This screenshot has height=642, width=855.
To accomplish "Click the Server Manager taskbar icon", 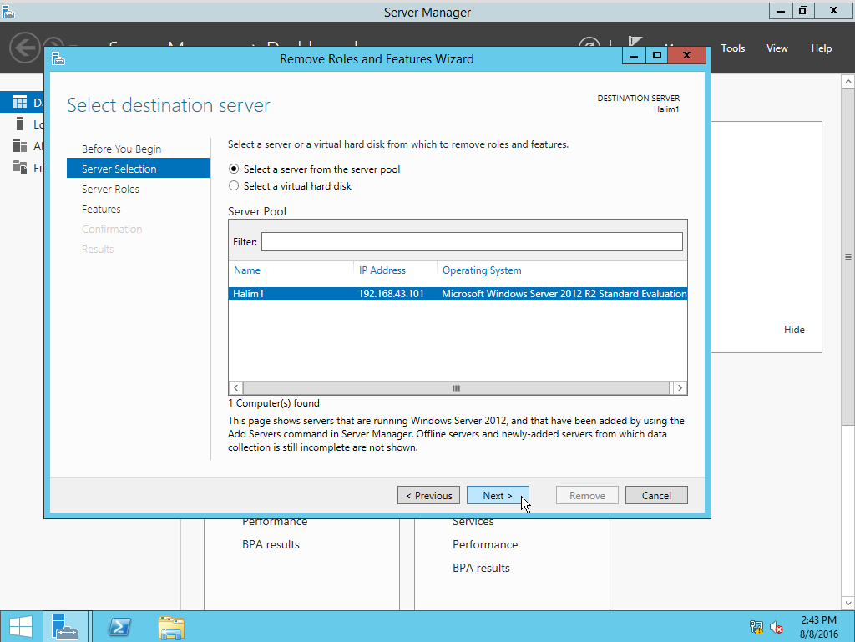I will coord(66,626).
